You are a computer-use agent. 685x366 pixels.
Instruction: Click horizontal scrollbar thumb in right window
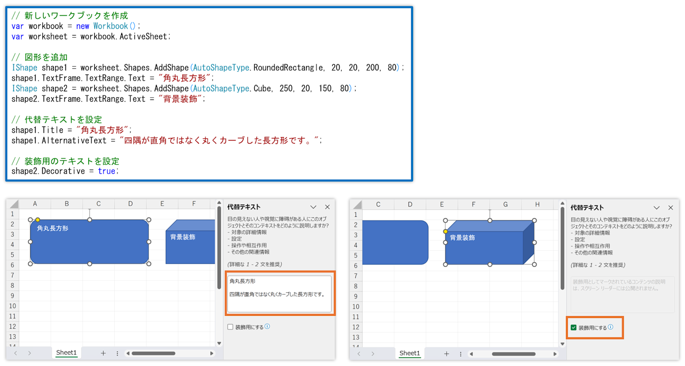coord(513,354)
